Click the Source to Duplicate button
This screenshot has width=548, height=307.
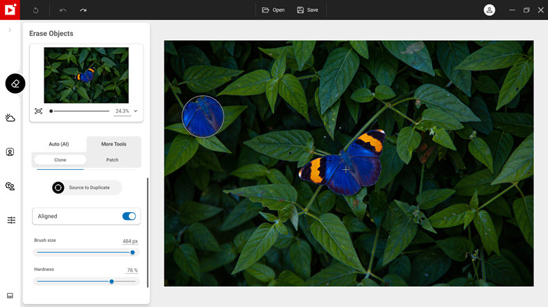[87, 188]
